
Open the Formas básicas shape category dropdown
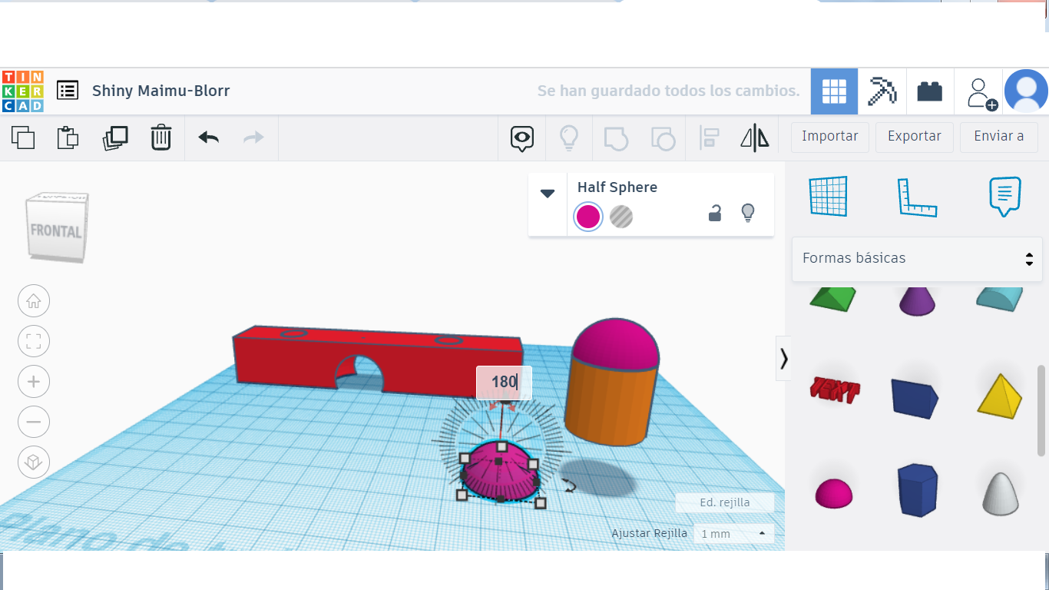(x=918, y=258)
